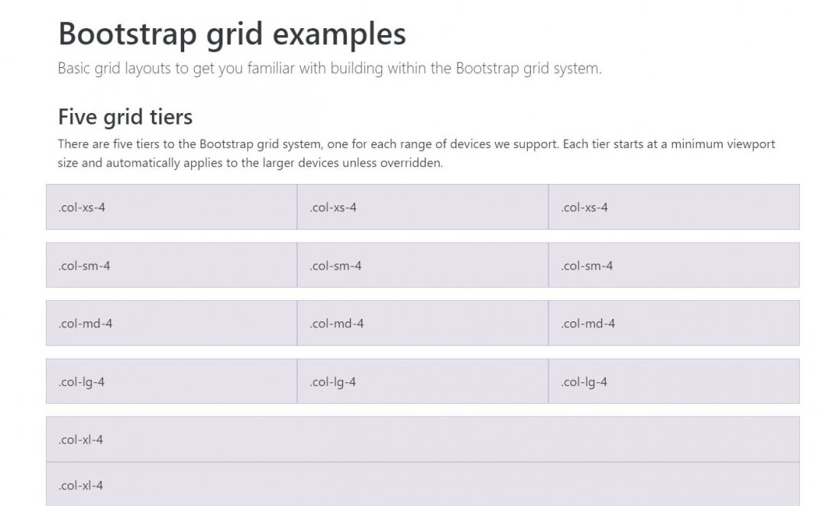
Task: Choose the first .col-lg-4 cell
Action: [172, 382]
